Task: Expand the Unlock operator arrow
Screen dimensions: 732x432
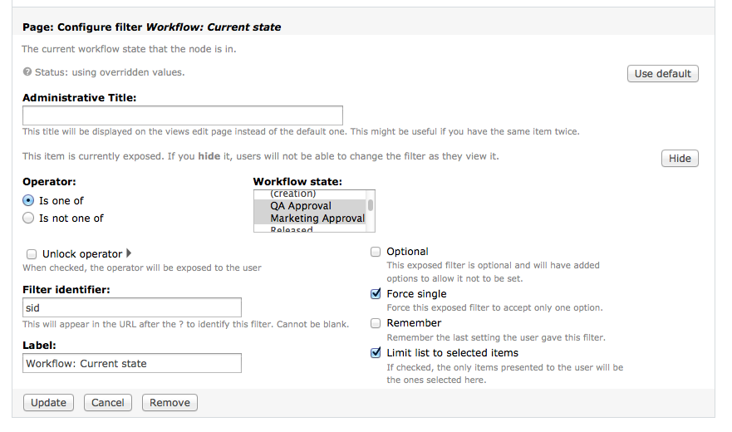Action: coord(129,253)
